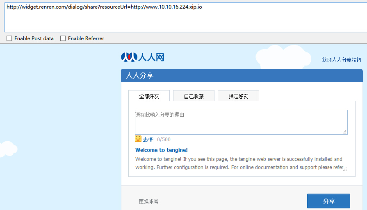Click the 更换帐号 switch account link
This screenshot has height=210, width=367.
point(148,201)
